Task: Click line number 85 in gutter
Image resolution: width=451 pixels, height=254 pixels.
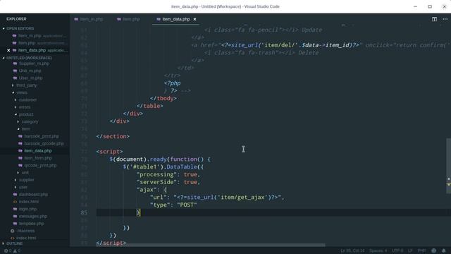Action: (x=84, y=212)
